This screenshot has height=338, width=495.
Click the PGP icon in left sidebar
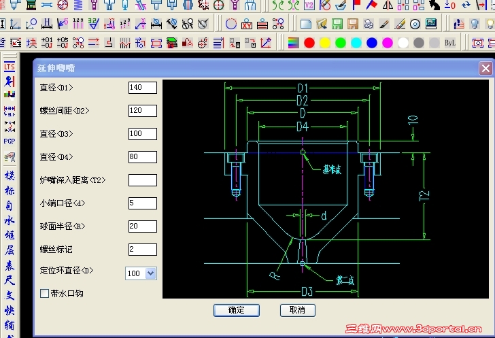9,141
